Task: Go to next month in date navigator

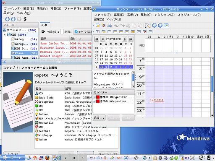Action: pyautogui.click(x=125, y=39)
